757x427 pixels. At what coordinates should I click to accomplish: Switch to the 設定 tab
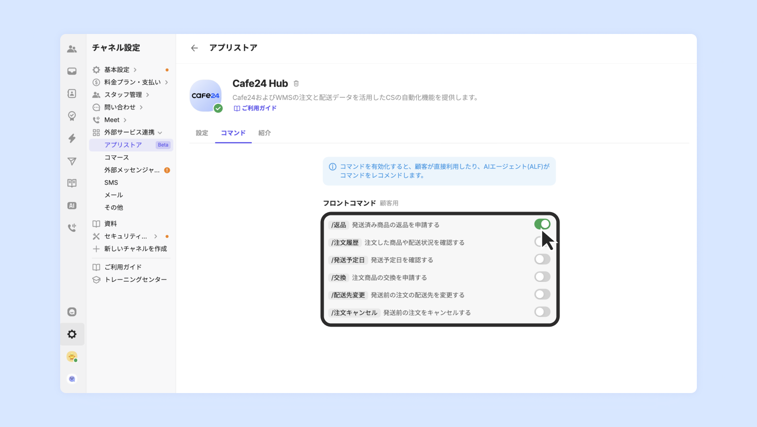pos(202,133)
